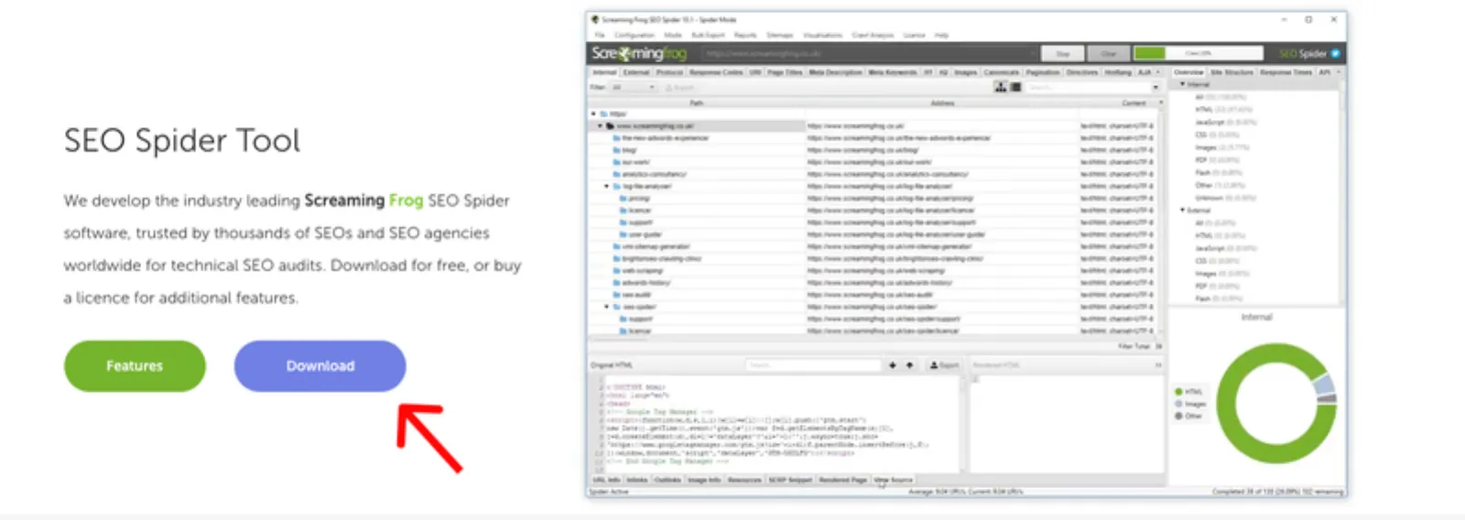Select the Internal tab
Image resolution: width=1465 pixels, height=520 pixels.
tap(604, 72)
